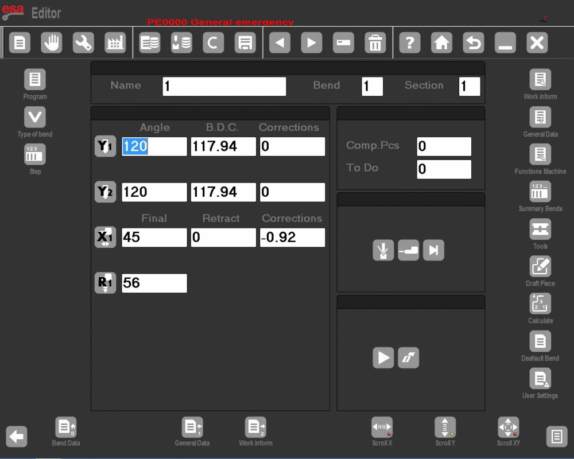The height and width of the screenshot is (459, 574).
Task: Go to the home screen icon
Action: pos(441,43)
